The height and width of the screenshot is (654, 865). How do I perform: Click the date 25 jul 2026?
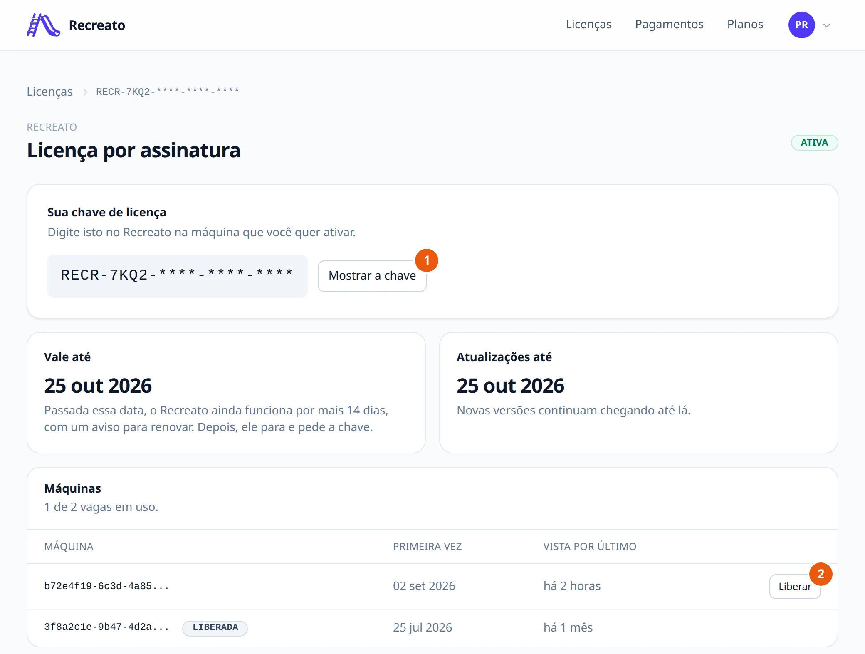[x=422, y=627]
